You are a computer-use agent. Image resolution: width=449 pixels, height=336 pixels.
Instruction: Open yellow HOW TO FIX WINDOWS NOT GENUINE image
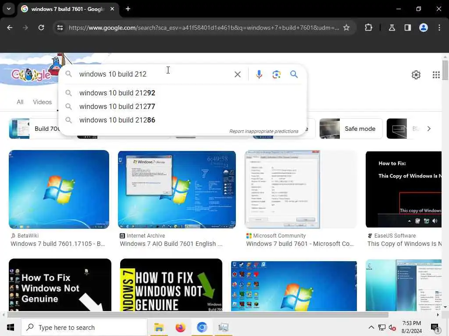point(171,285)
